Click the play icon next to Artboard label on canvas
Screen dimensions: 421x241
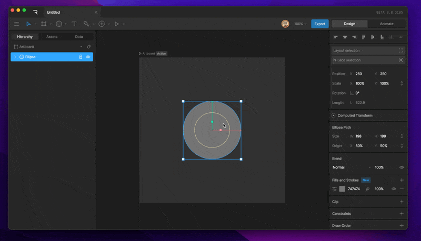click(x=140, y=54)
